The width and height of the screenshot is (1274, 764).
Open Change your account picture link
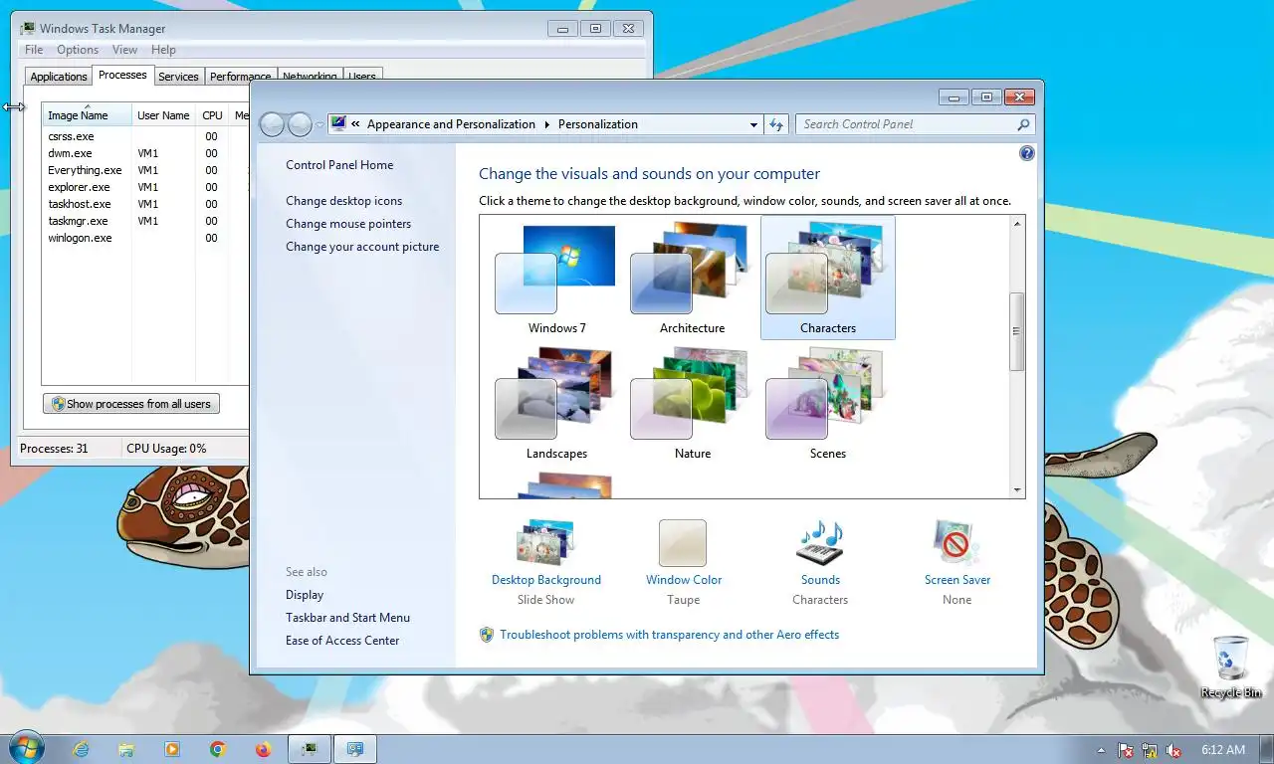click(x=362, y=247)
